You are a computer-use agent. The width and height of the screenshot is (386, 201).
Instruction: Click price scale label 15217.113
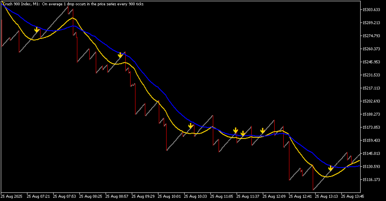372,88
